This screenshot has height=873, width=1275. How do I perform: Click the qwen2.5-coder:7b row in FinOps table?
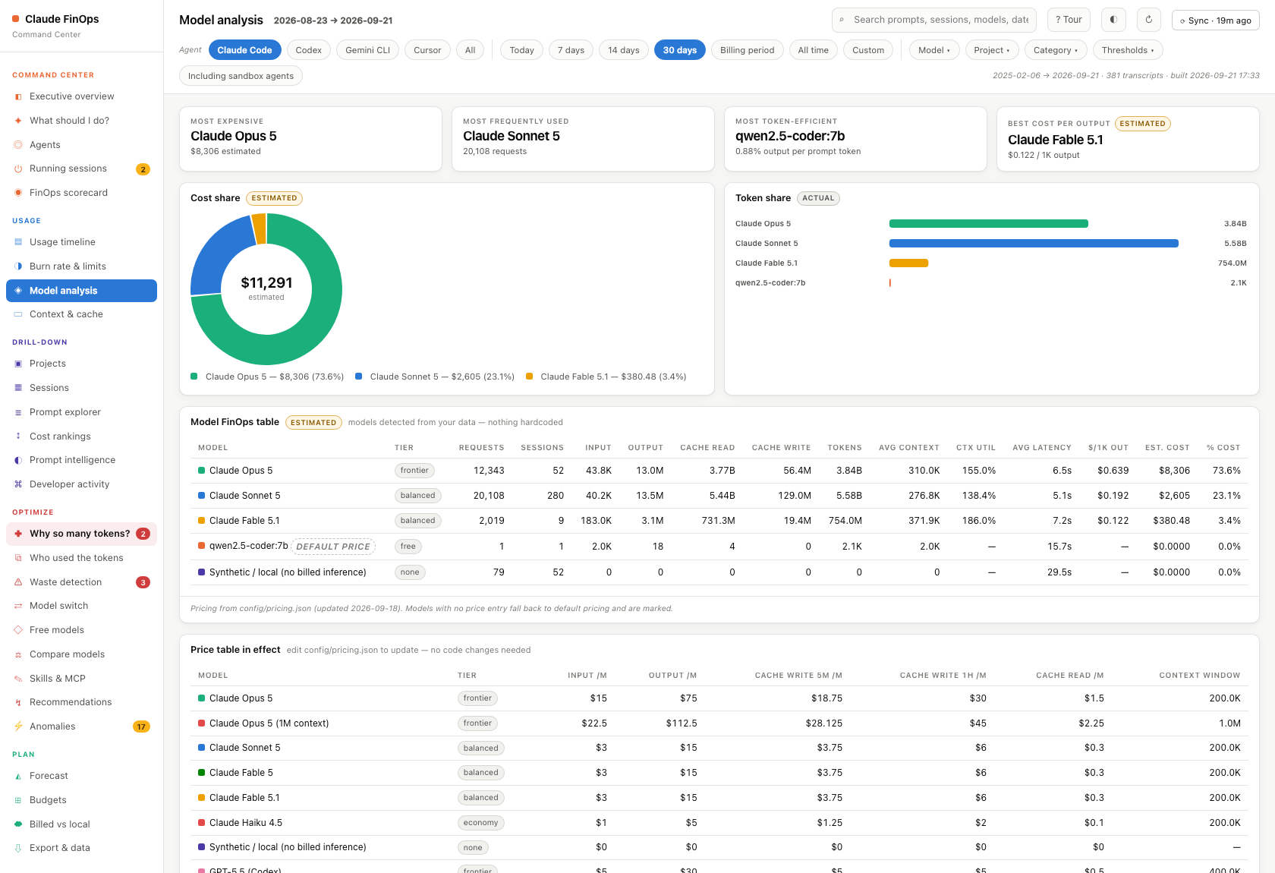click(719, 547)
